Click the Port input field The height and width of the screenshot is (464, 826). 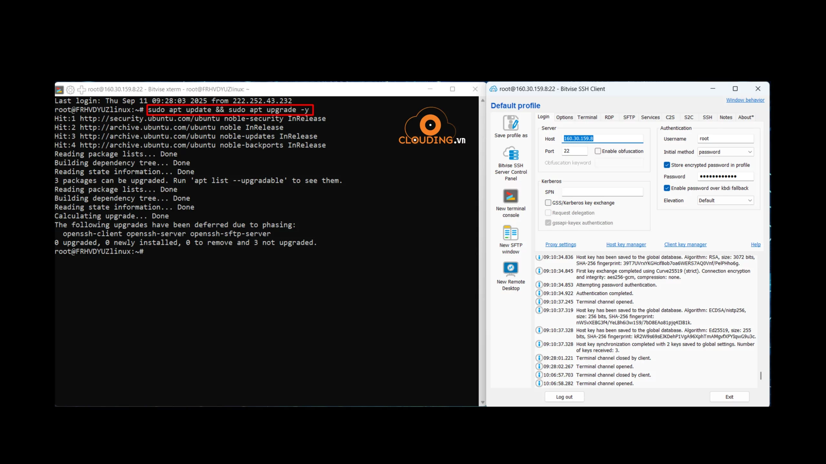tap(575, 151)
